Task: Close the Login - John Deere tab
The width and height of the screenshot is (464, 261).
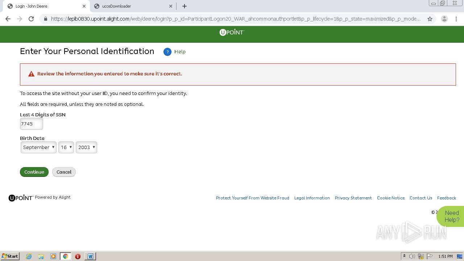Action: (x=84, y=6)
